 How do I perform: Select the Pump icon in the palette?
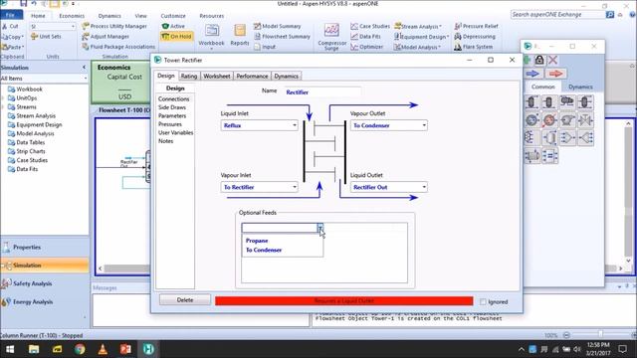(x=567, y=120)
